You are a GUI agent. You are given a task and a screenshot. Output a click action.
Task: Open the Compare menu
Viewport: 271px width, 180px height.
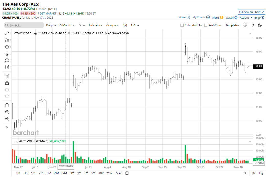coord(112,25)
